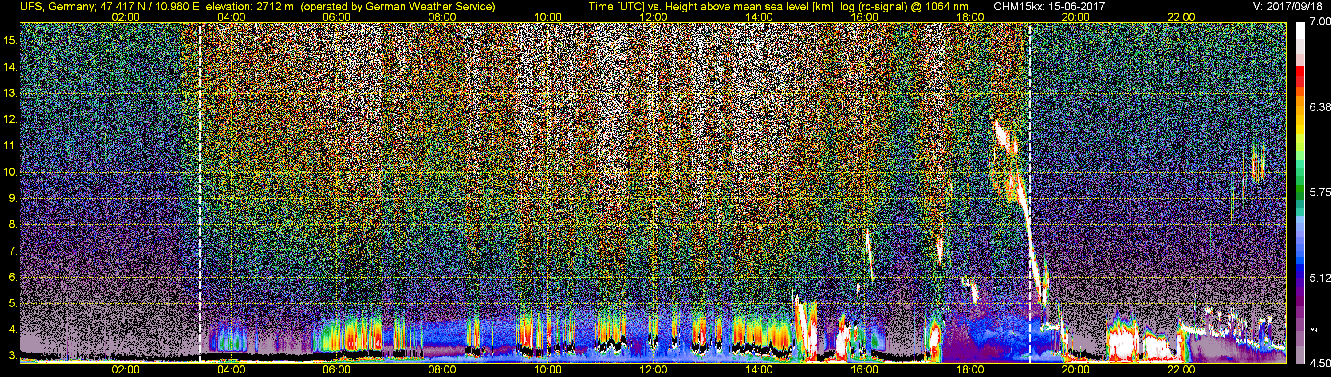This screenshot has height=377, width=1331.
Task: Click the dashed white time marker after 19:00
Action: pyautogui.click(x=1030, y=192)
